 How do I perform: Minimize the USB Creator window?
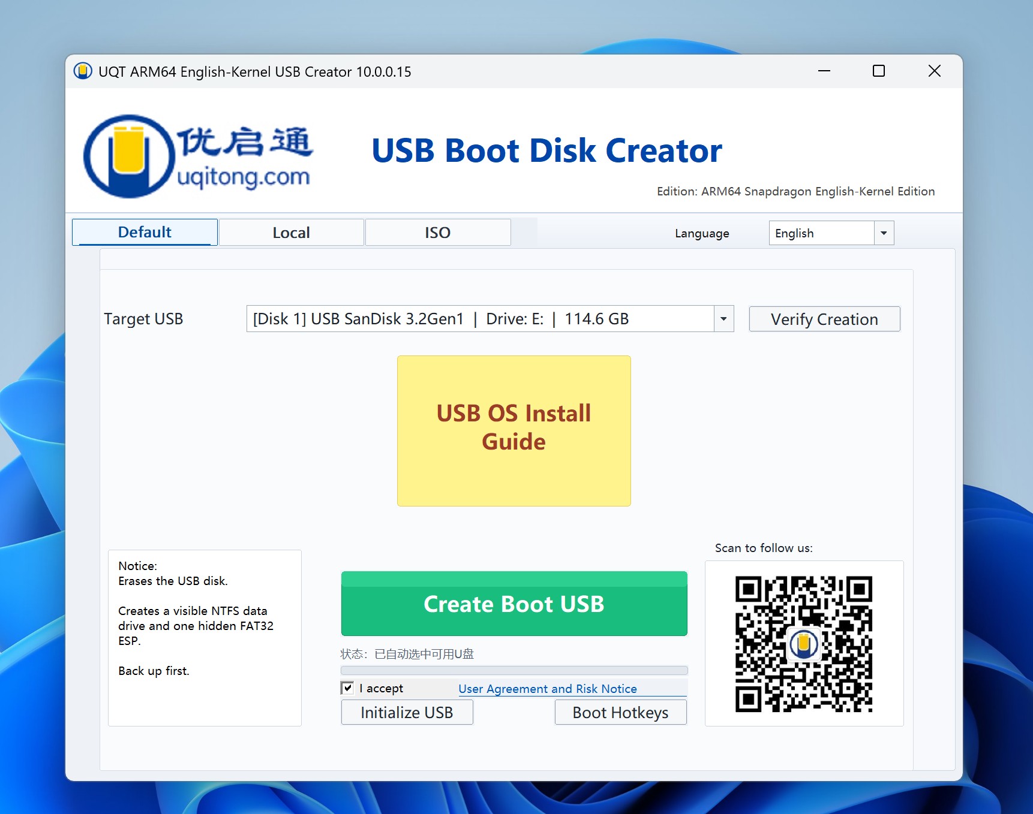pos(824,71)
